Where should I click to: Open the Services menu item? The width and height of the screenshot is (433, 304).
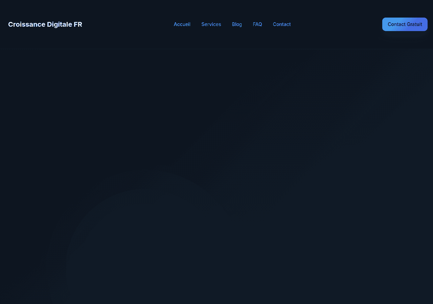[x=211, y=24]
